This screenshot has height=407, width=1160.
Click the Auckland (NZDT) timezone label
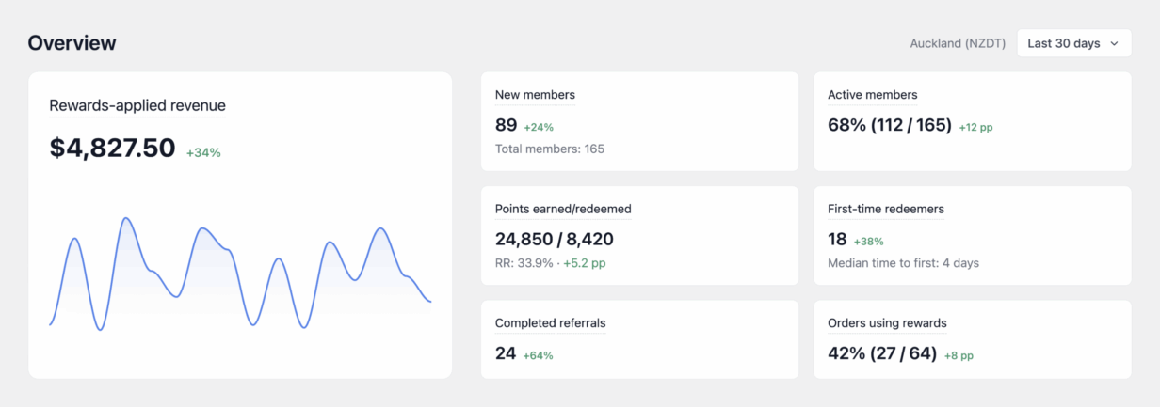(958, 43)
